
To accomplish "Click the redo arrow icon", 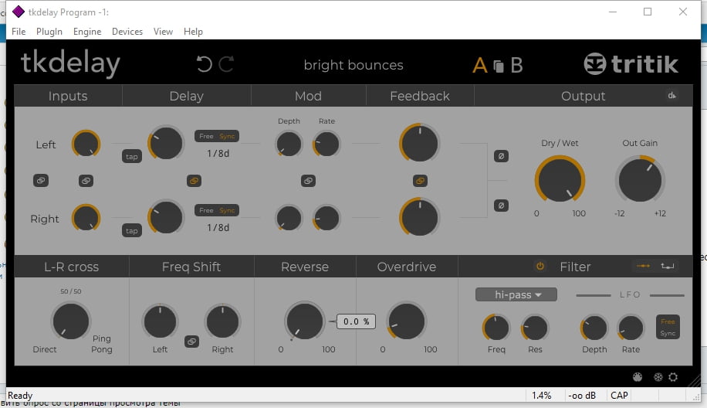I will [x=226, y=64].
